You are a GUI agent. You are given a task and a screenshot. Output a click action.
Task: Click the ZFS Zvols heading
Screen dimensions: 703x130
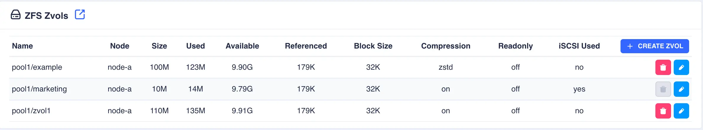tap(46, 16)
